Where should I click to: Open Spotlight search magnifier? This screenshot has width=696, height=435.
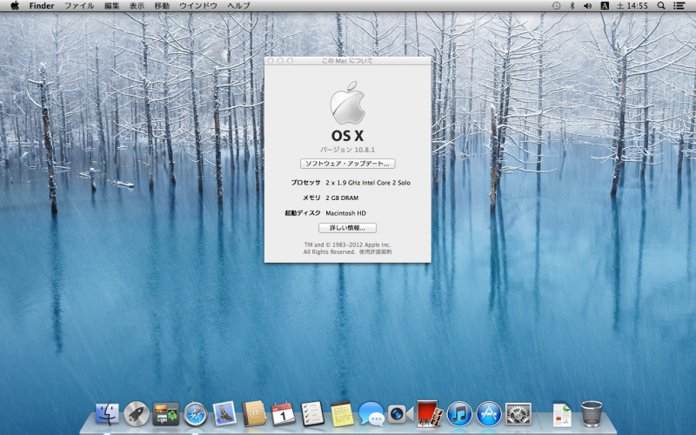(661, 6)
